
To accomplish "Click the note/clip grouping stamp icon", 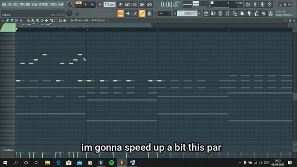I will (149, 13).
